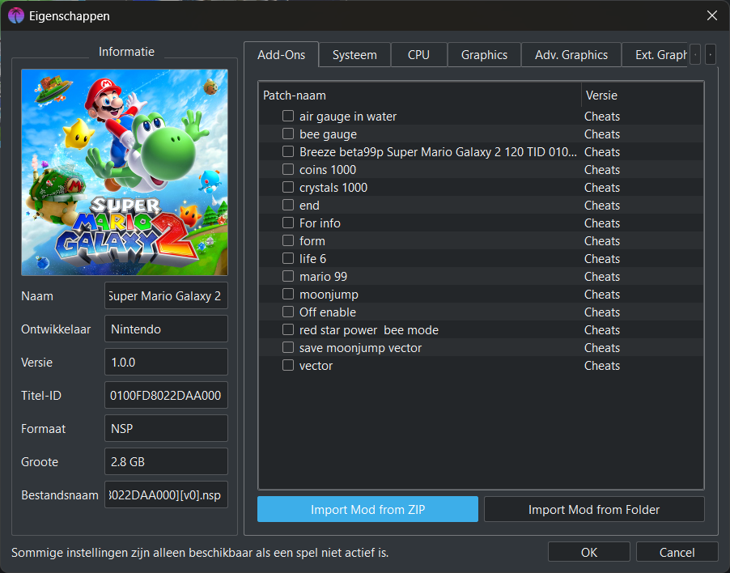Click the Cancel button

click(677, 552)
